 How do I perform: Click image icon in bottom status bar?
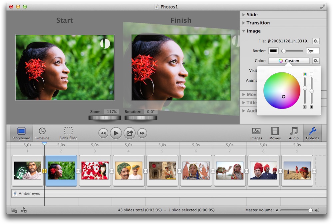click(14, 210)
